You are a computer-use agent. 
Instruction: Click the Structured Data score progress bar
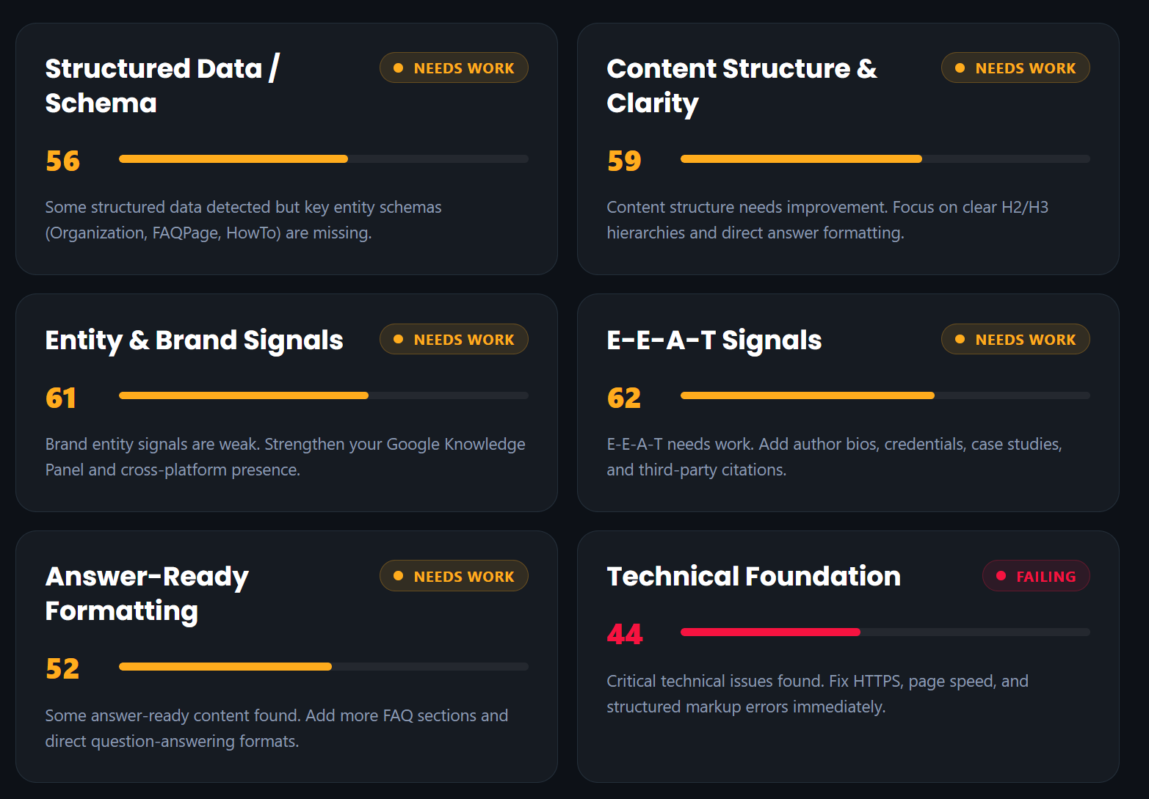pyautogui.click(x=324, y=158)
